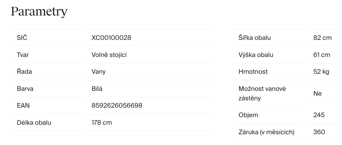The width and height of the screenshot is (342, 145).
Task: Click the Parametry heading
Action: pos(39,12)
